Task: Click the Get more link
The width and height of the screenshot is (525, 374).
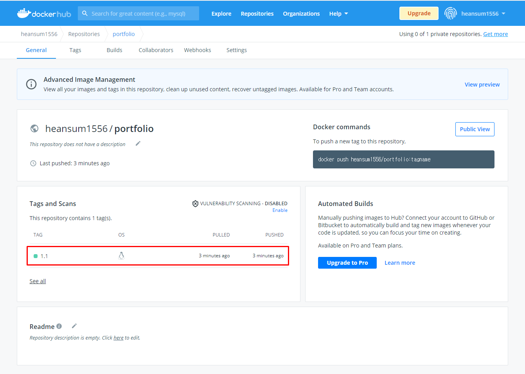Action: 496,34
